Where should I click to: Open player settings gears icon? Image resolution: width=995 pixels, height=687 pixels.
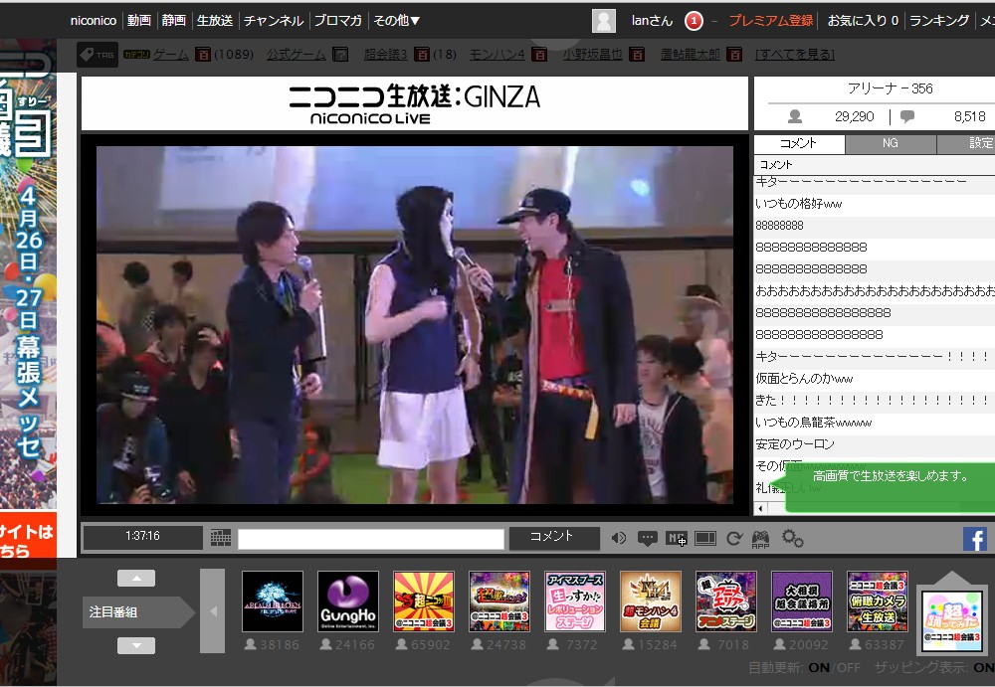coord(793,539)
